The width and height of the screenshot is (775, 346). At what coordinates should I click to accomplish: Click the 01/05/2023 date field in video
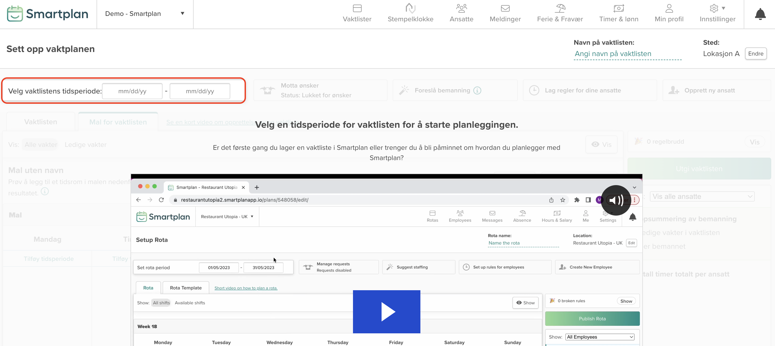(x=218, y=268)
